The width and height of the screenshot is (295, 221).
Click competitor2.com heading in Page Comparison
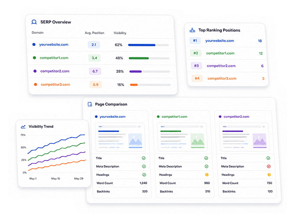(x=236, y=117)
